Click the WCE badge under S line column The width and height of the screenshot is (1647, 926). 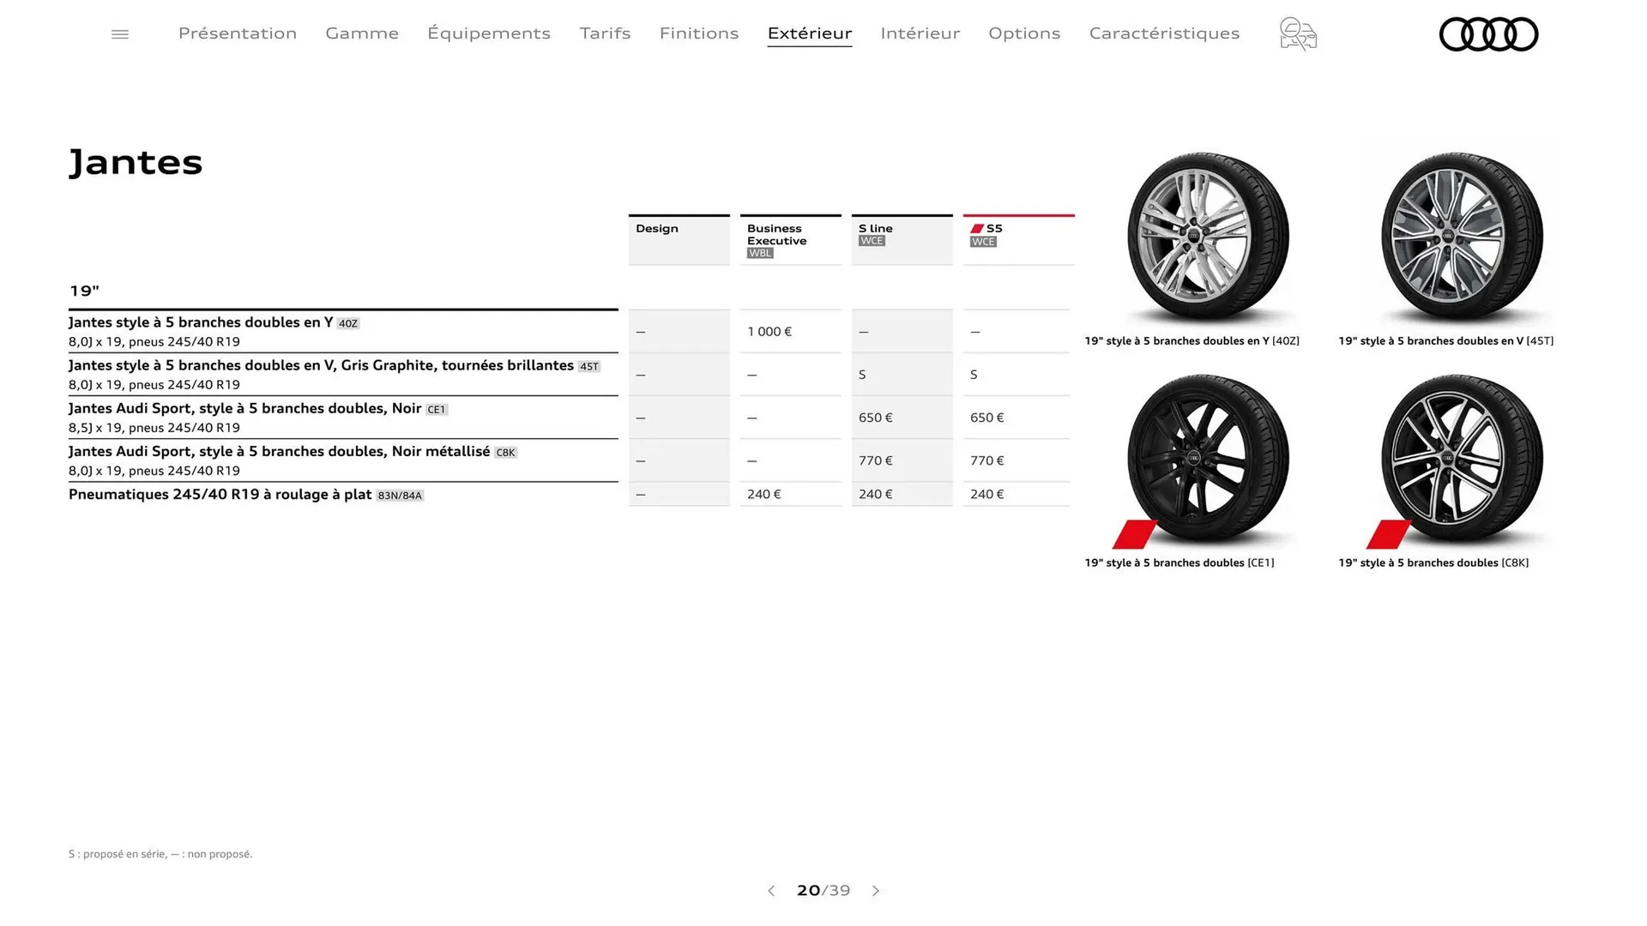(x=872, y=241)
